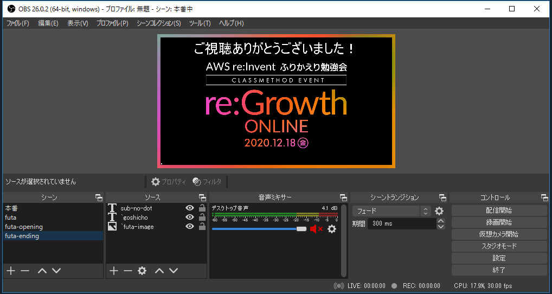
Task: Open the フィルタ button
Action: tap(207, 182)
